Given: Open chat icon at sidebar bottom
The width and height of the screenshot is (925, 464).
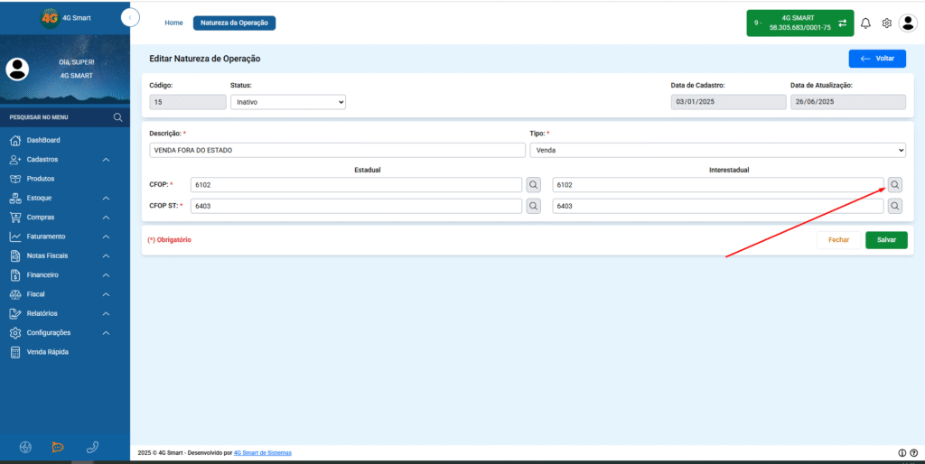Looking at the screenshot, I should point(58,448).
